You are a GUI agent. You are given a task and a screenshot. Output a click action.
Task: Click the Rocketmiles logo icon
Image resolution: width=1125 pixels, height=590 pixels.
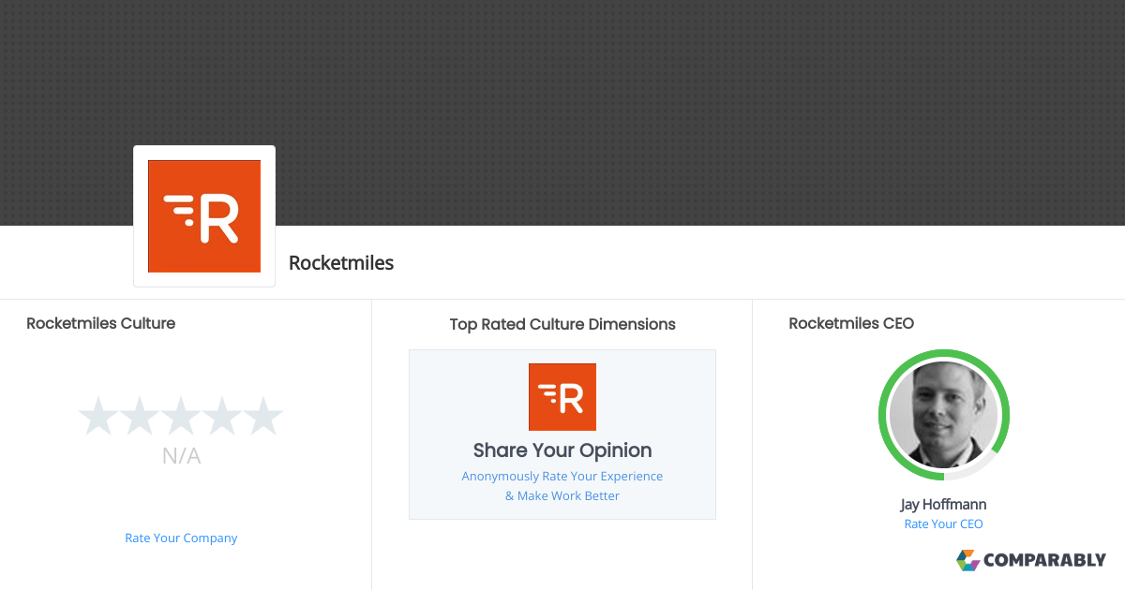203,215
